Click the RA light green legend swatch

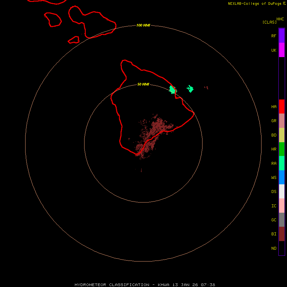(x=282, y=163)
